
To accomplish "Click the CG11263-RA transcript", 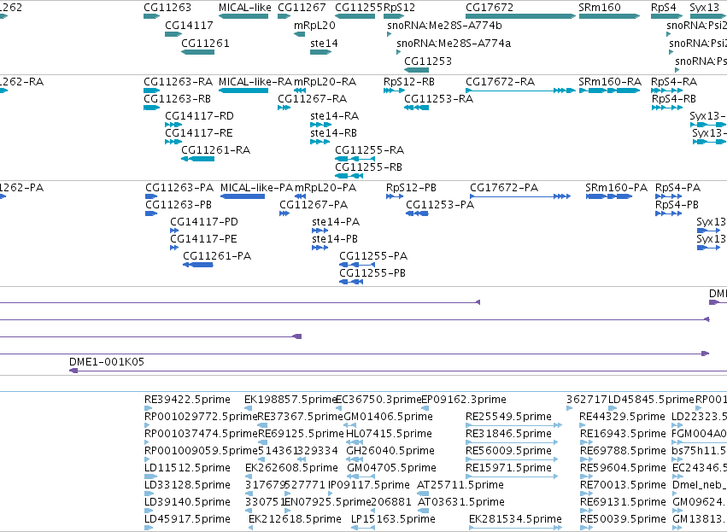I will (x=151, y=91).
